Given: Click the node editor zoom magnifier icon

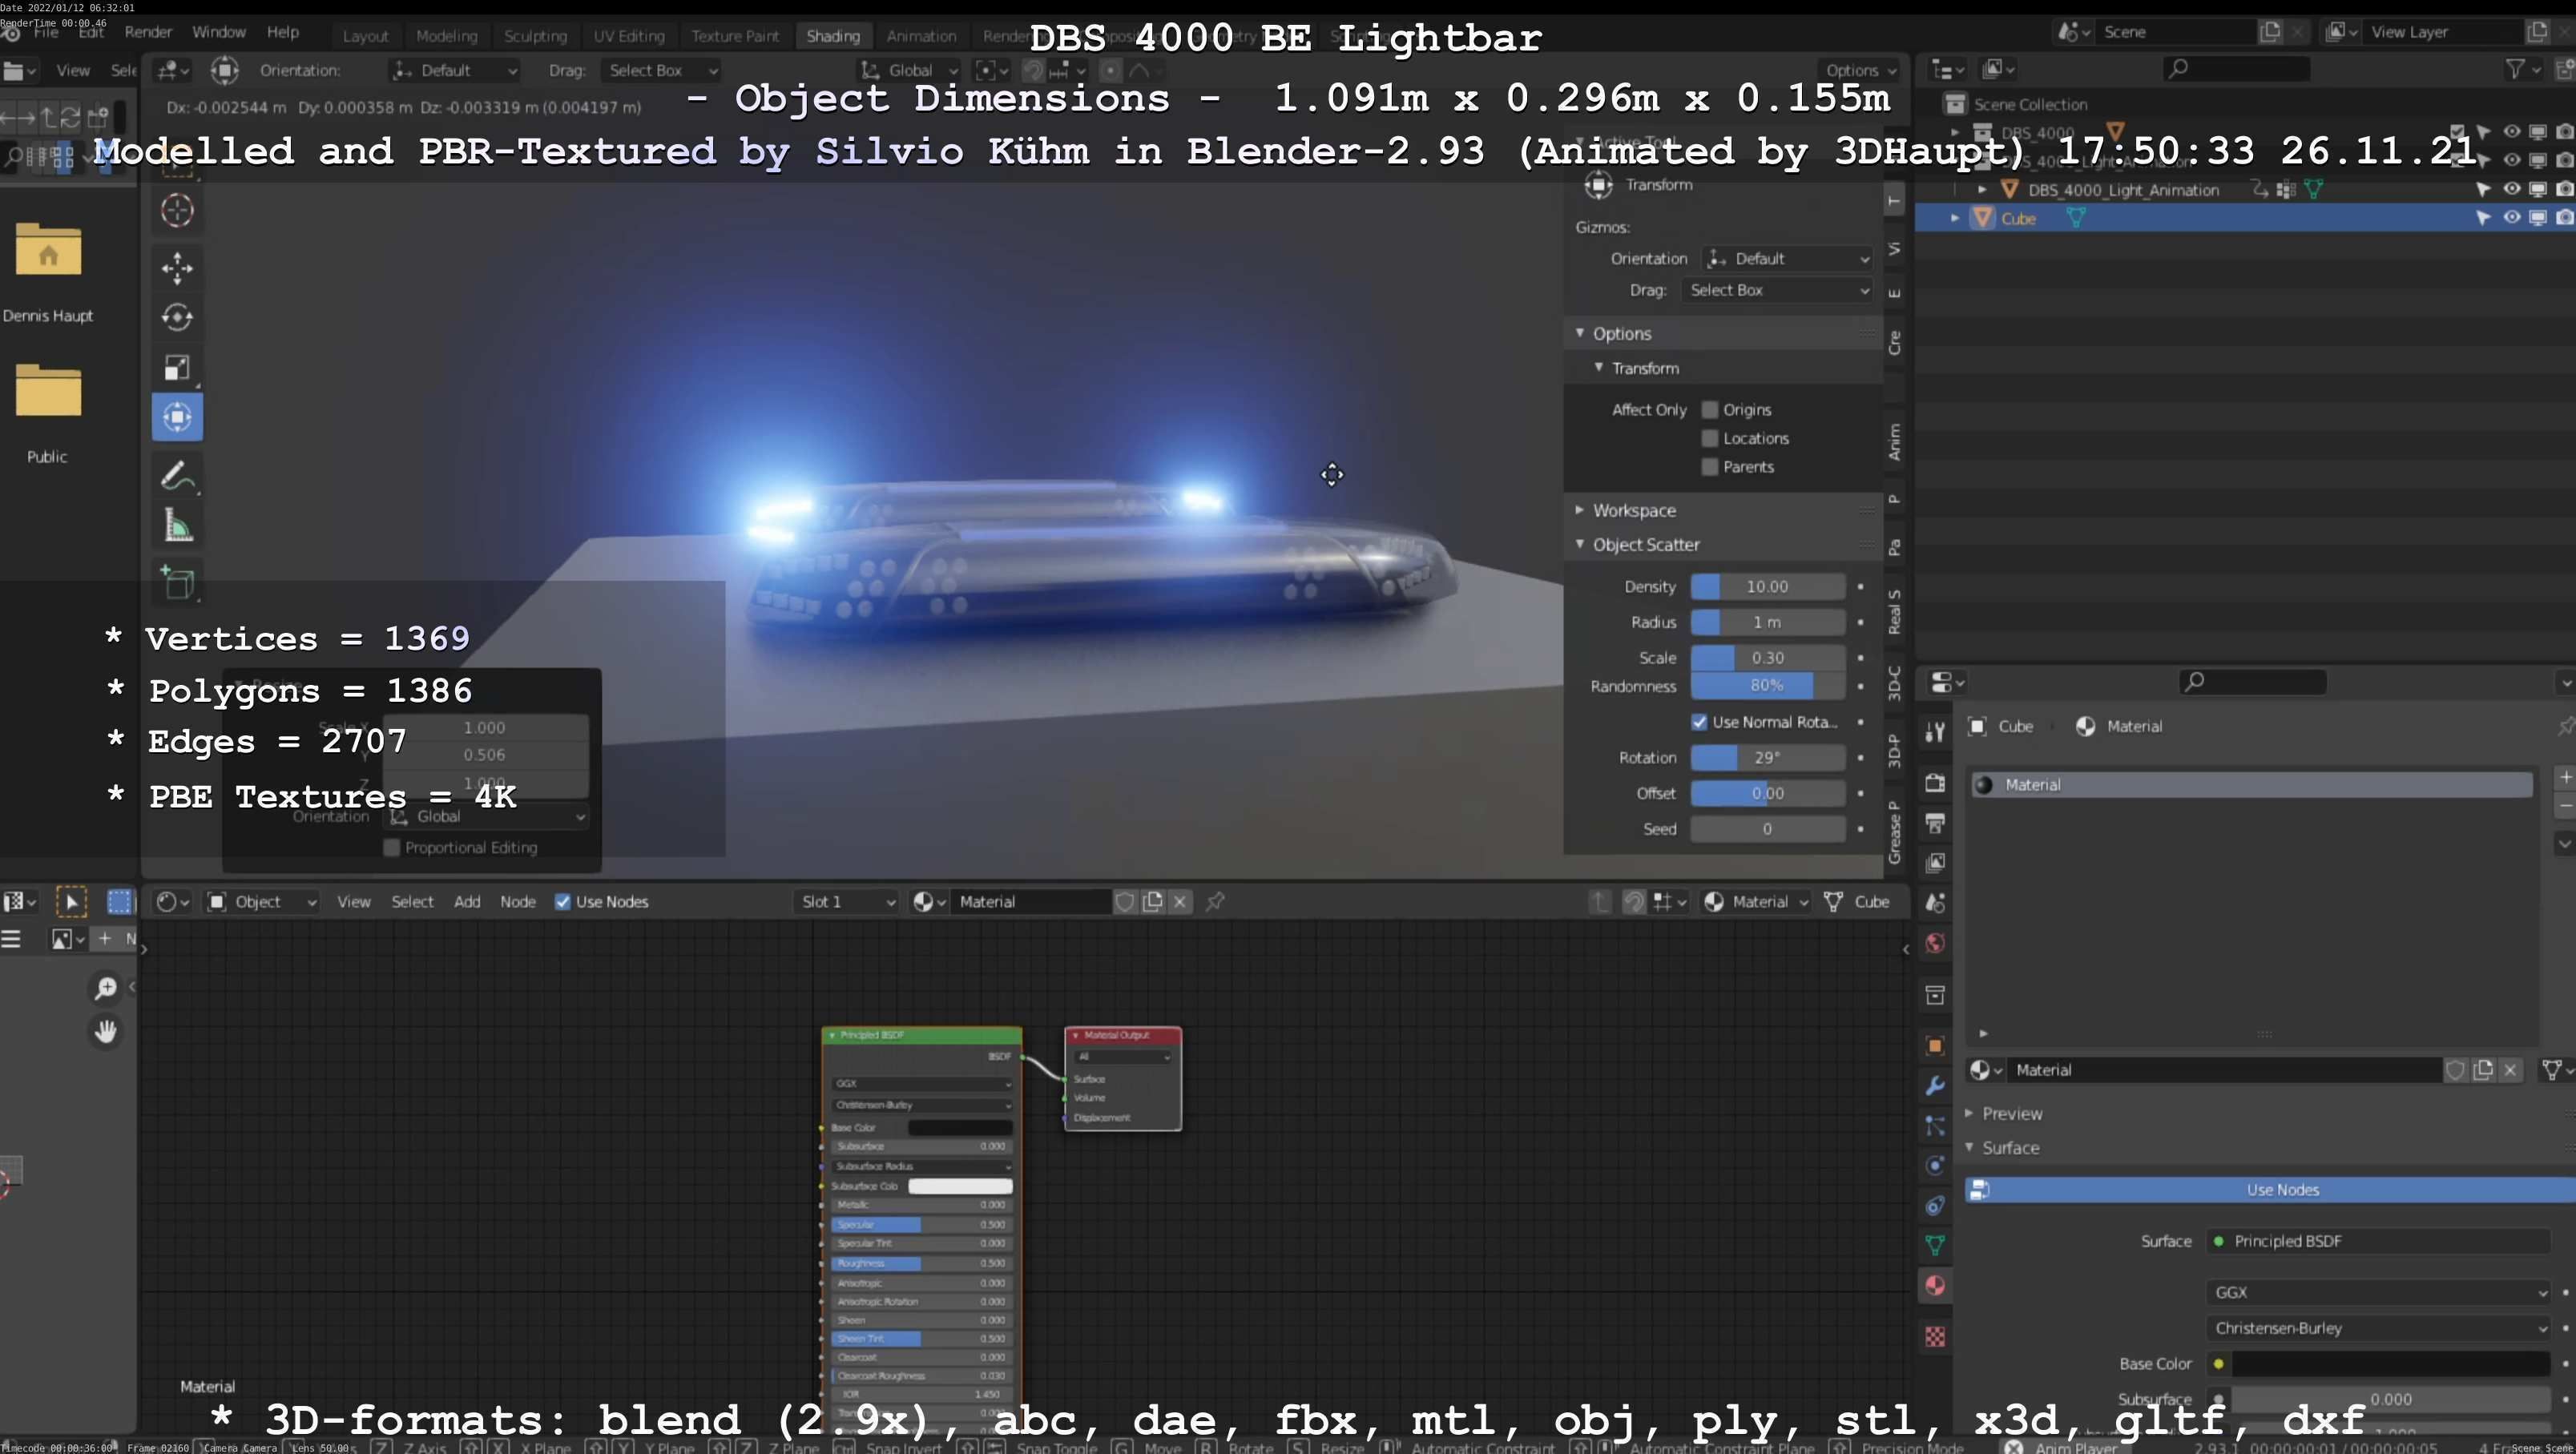Looking at the screenshot, I should [105, 988].
